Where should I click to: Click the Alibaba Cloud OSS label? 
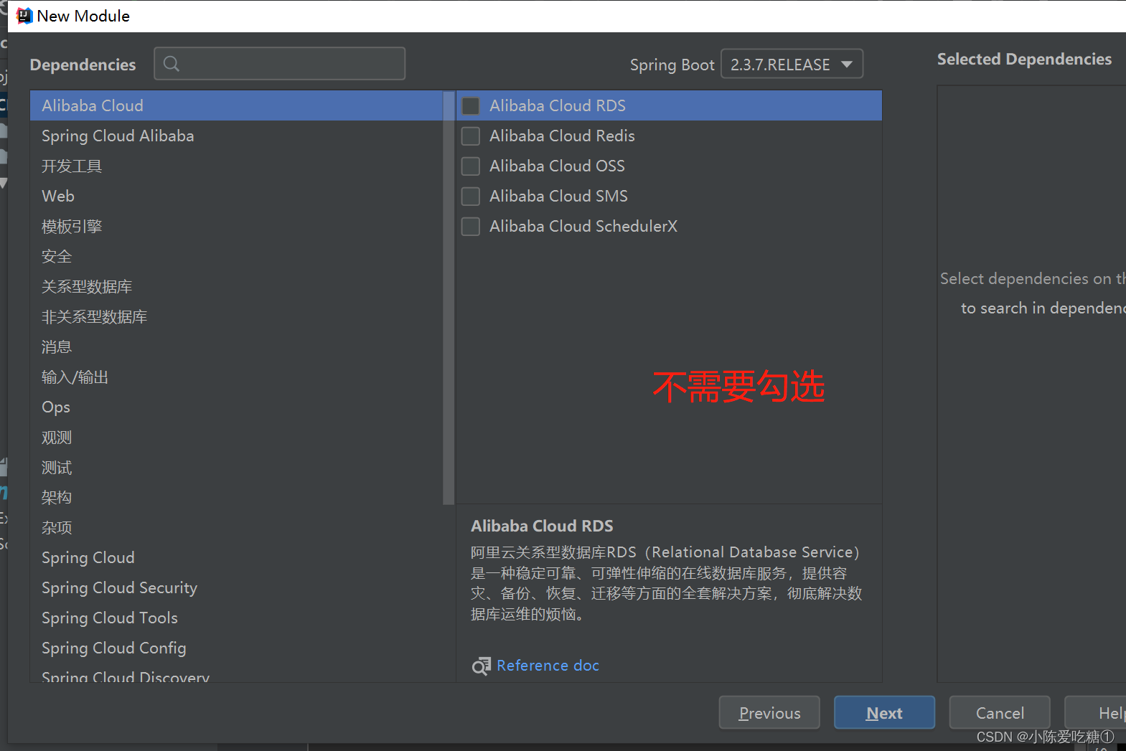point(557,166)
